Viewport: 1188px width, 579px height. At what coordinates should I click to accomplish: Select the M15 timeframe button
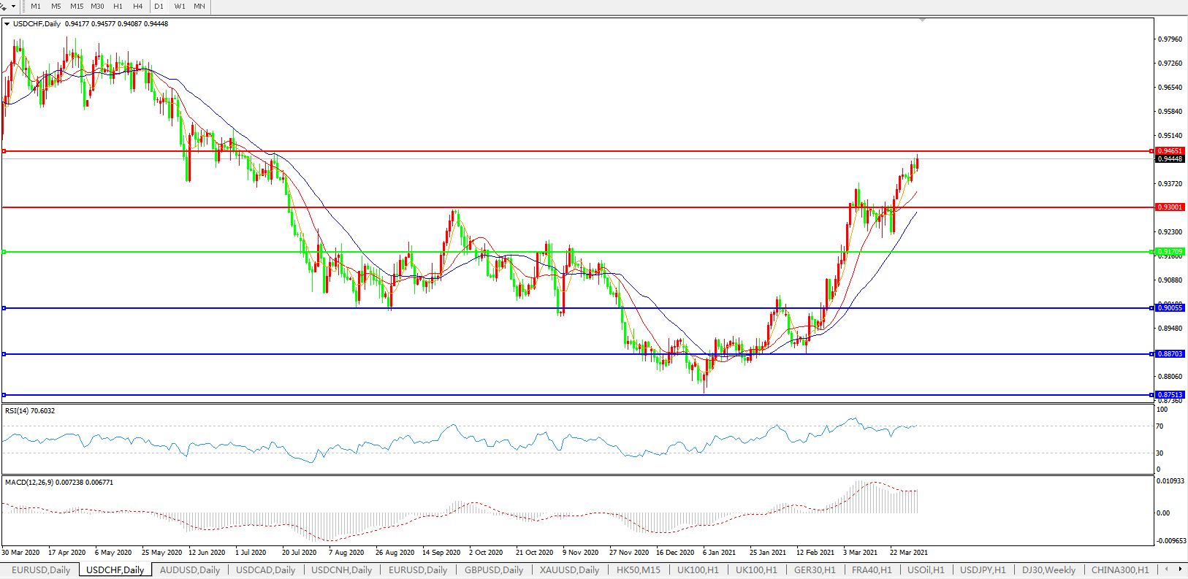coord(77,6)
